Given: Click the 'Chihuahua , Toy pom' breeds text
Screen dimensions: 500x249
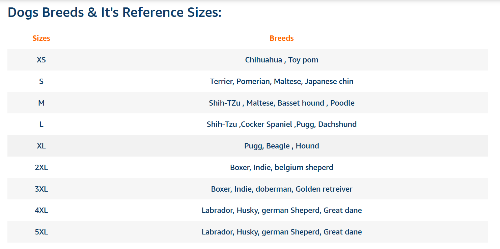Looking at the screenshot, I should point(281,60).
